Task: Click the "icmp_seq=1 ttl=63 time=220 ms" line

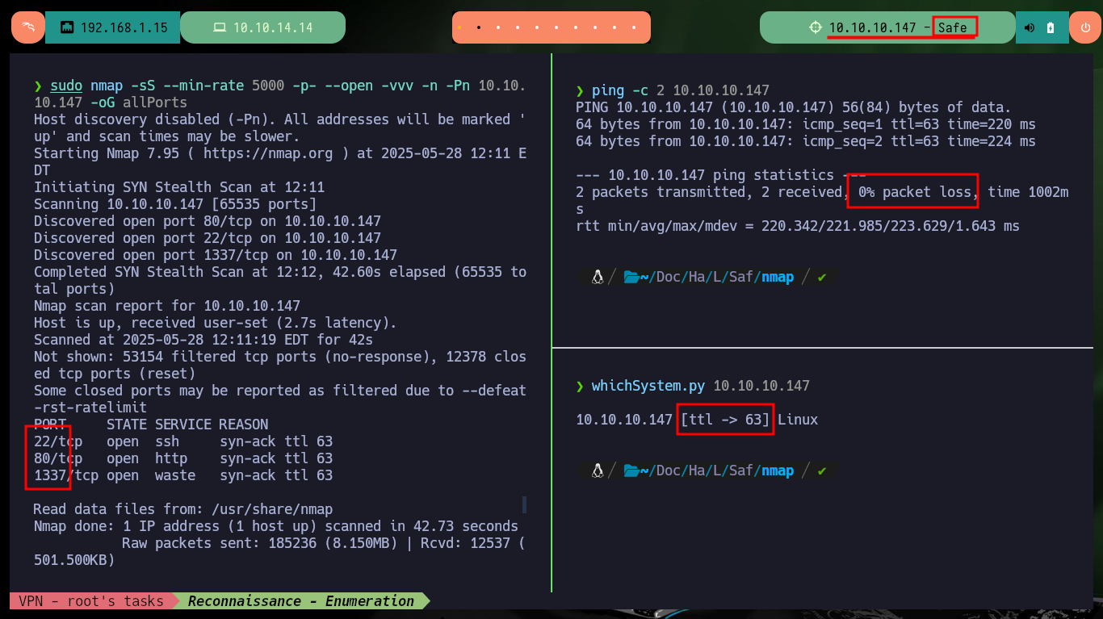Action: 806,124
